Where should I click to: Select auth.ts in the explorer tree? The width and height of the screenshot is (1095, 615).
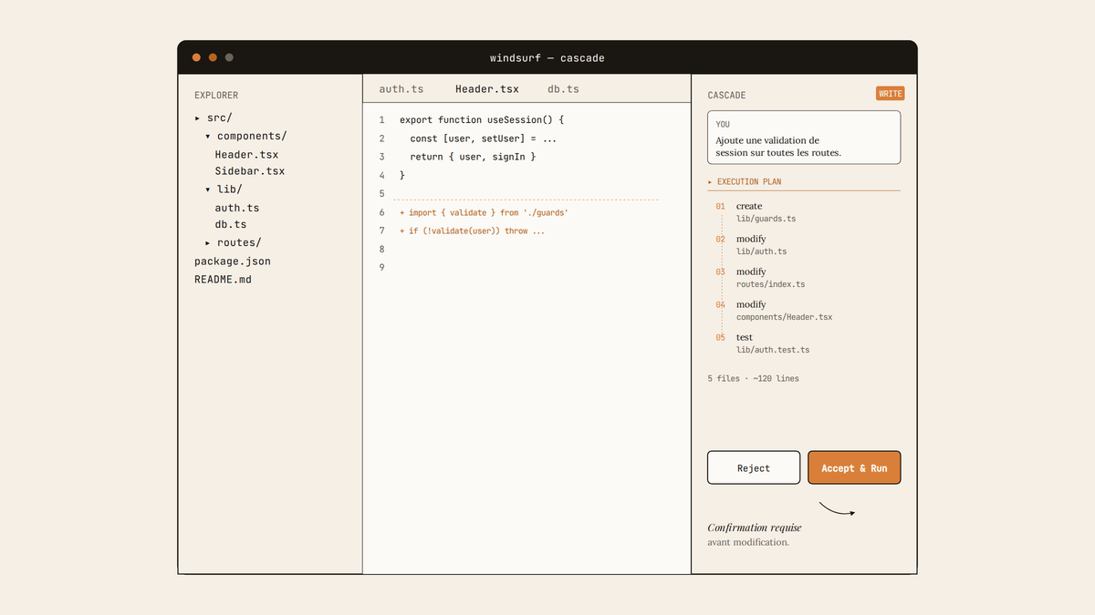click(x=237, y=208)
